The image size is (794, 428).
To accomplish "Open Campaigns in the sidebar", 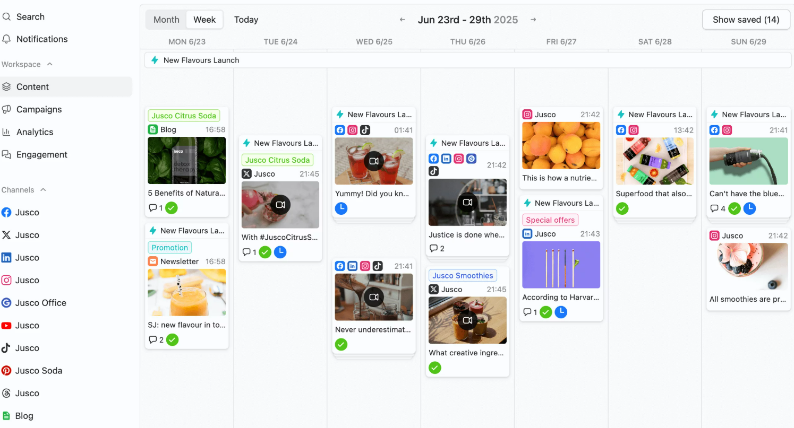I will [x=39, y=109].
